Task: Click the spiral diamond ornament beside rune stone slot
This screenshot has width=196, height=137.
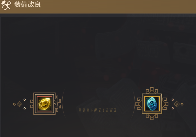Action: click(177, 104)
